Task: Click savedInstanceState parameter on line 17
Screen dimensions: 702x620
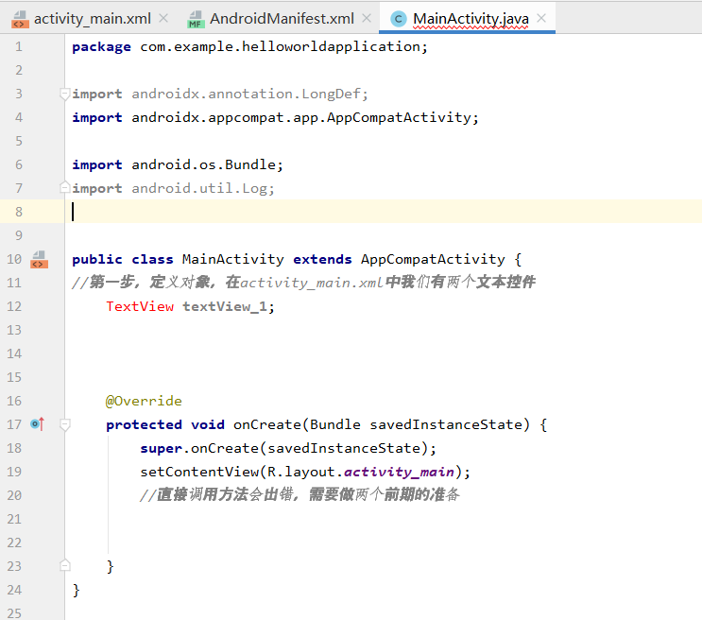Action: 446,424
